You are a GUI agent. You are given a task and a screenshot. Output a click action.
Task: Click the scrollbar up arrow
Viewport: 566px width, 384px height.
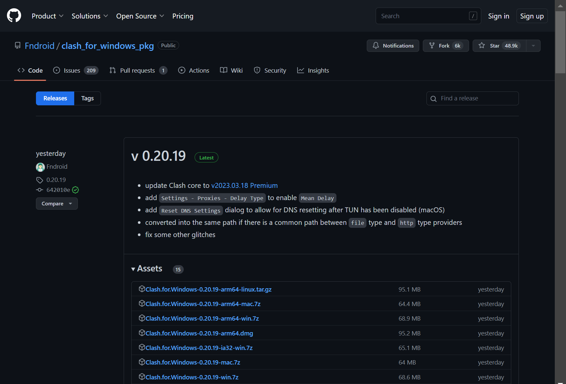560,6
